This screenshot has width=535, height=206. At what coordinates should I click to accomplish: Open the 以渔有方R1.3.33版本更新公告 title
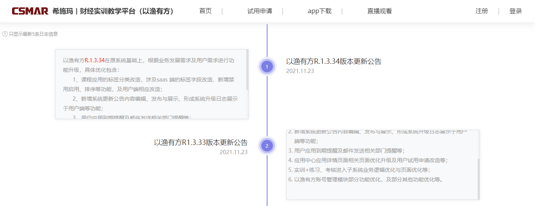201,143
